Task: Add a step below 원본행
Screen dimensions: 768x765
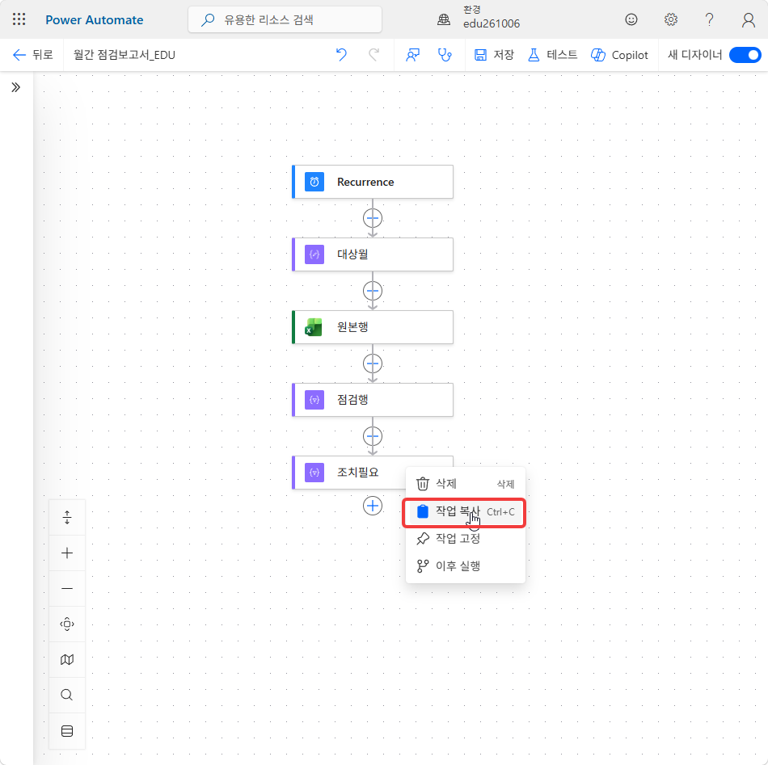Action: (x=373, y=364)
